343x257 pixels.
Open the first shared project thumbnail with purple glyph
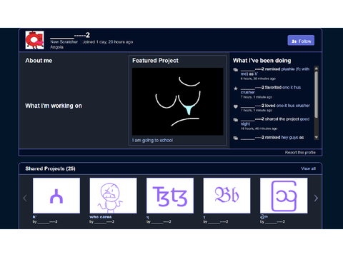point(56,196)
